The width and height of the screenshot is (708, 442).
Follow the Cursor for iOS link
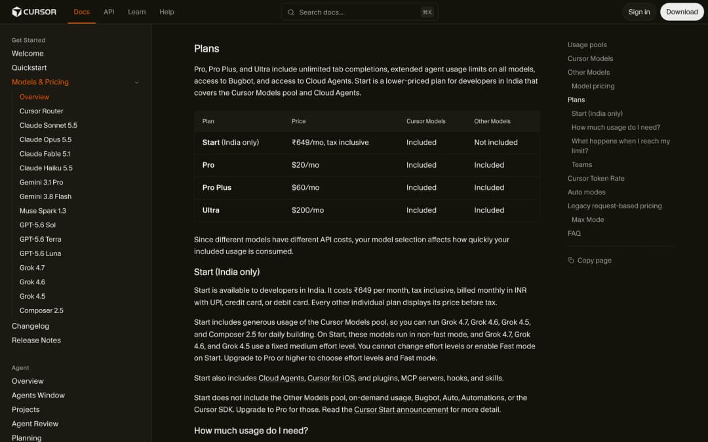[x=331, y=378]
